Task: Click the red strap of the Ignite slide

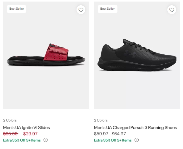Action: point(56,52)
